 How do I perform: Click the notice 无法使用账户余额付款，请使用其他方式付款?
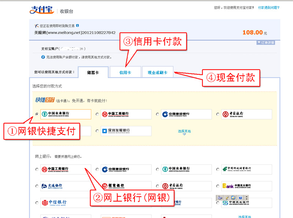tap(79, 57)
